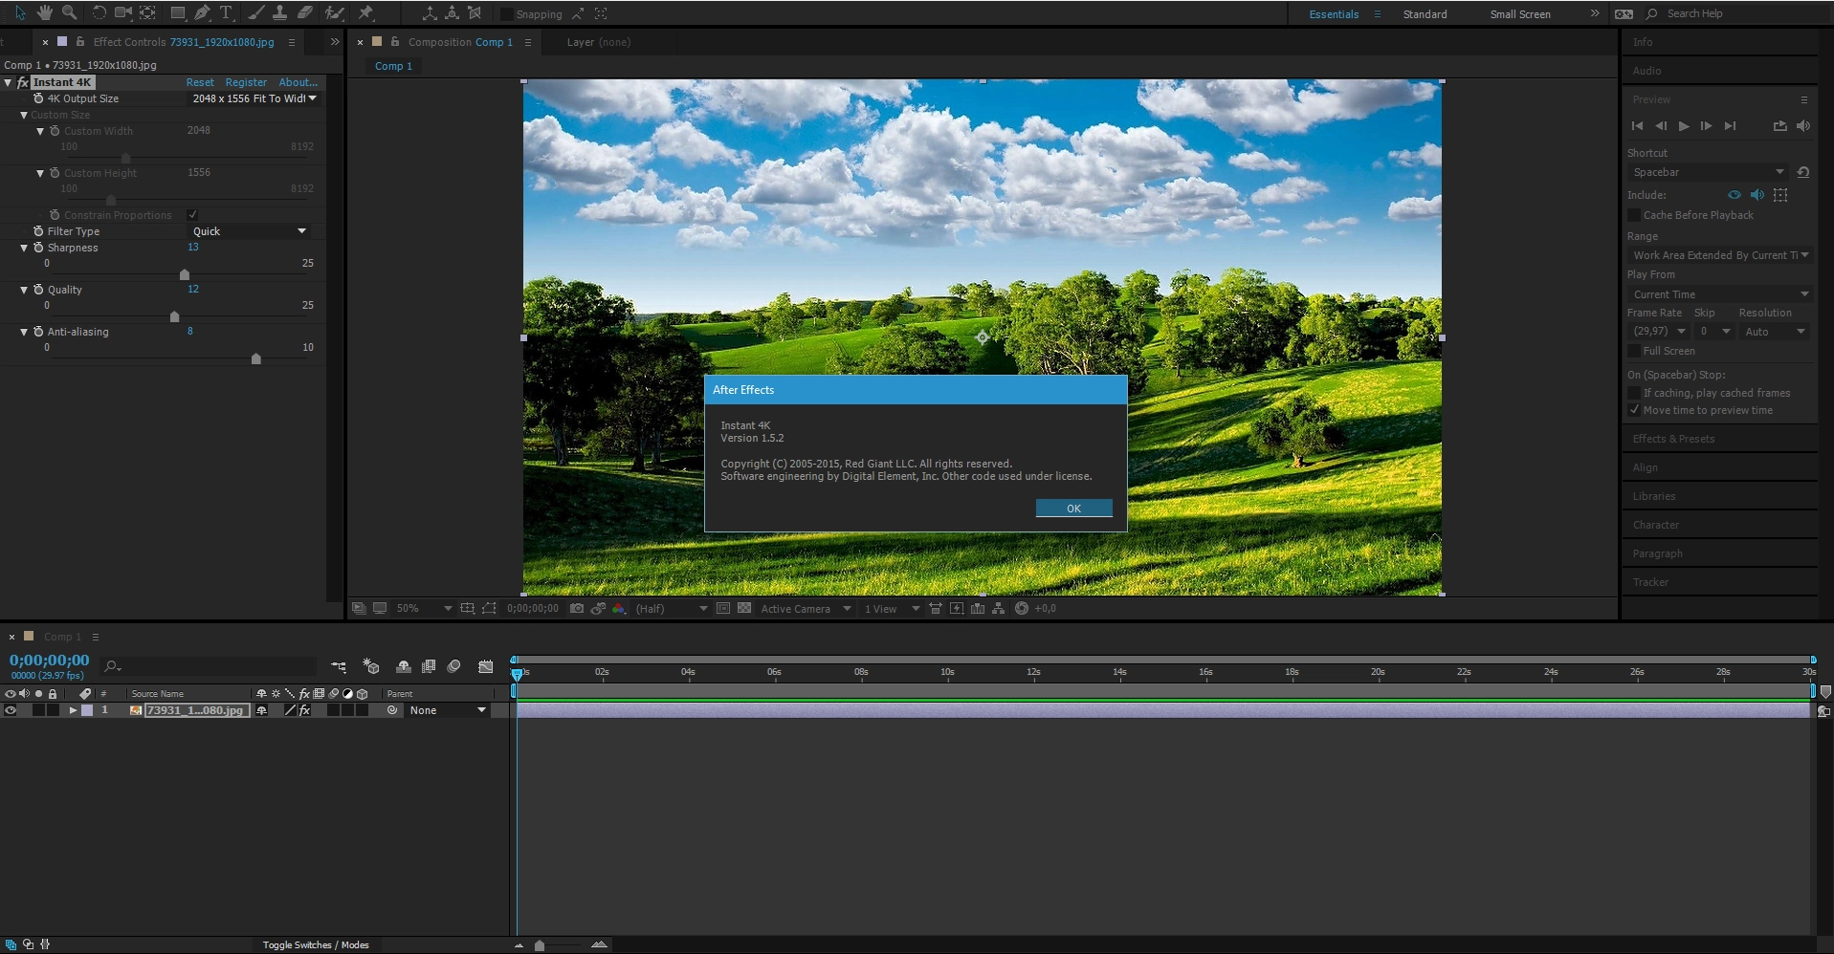Select the Pan Behind anchor point tool
Image resolution: width=1834 pixels, height=954 pixels.
(x=147, y=12)
